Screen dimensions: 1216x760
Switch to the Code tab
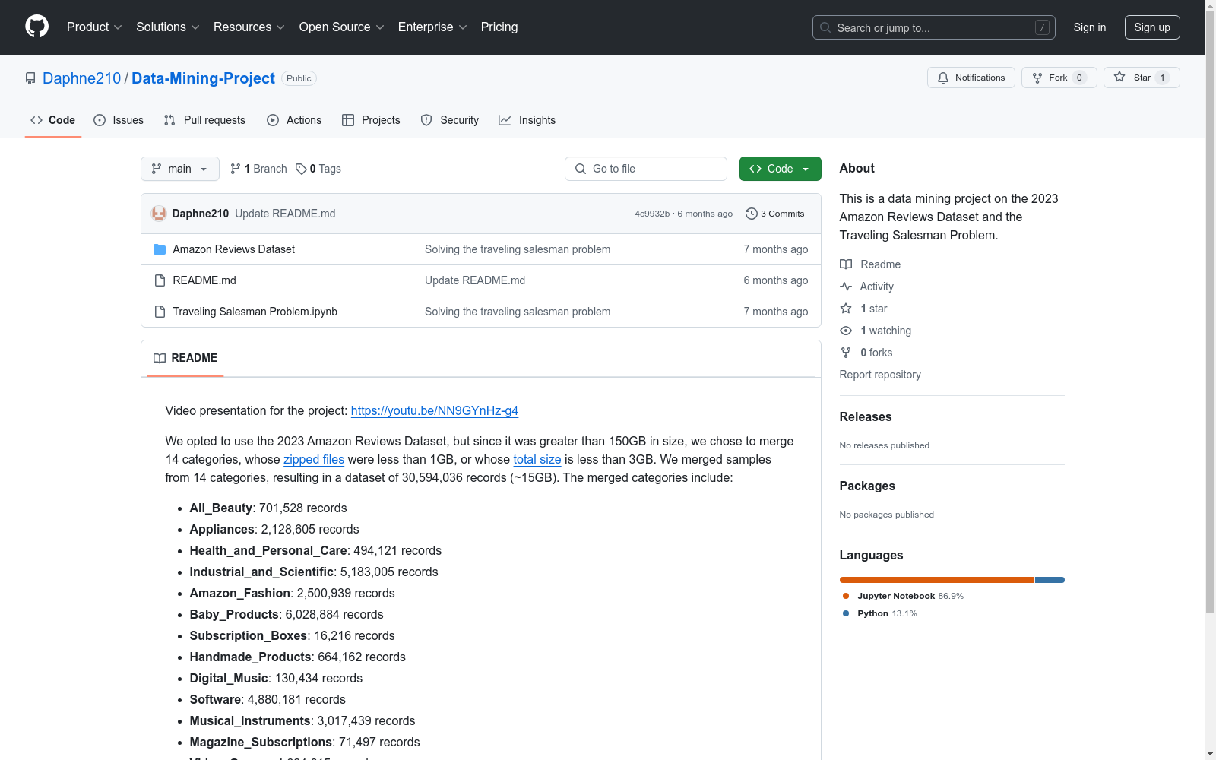[53, 120]
